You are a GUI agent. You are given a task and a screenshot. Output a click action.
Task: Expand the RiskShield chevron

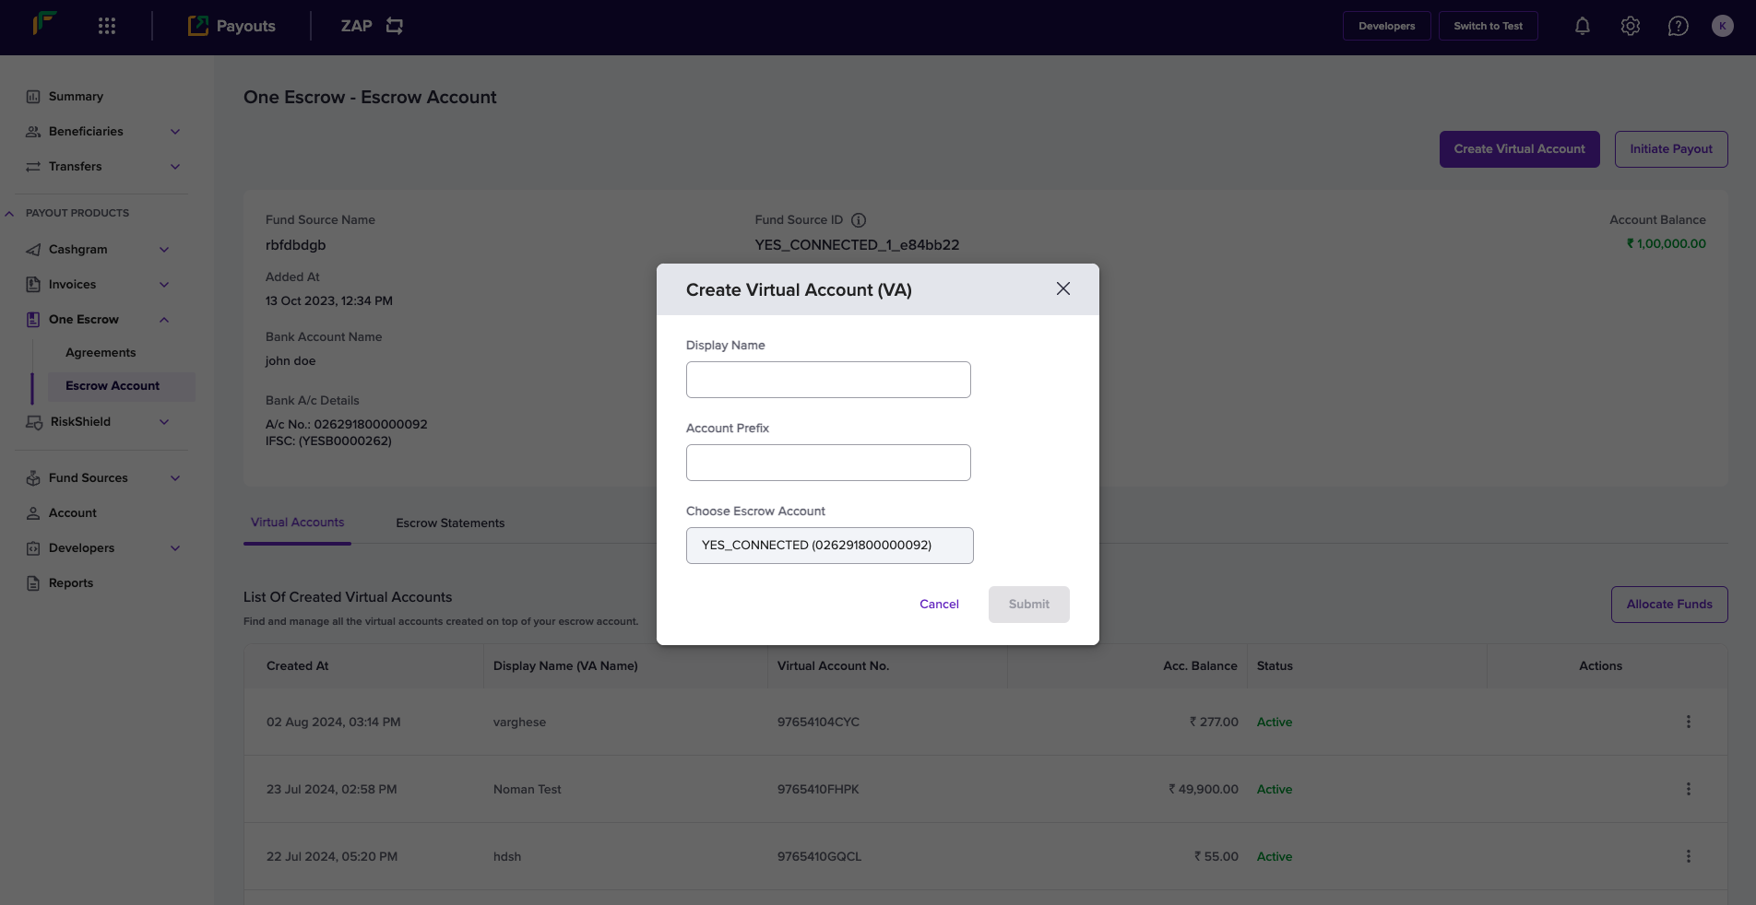tap(164, 422)
